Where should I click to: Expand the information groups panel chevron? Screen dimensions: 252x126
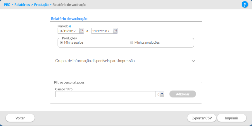[194, 61]
